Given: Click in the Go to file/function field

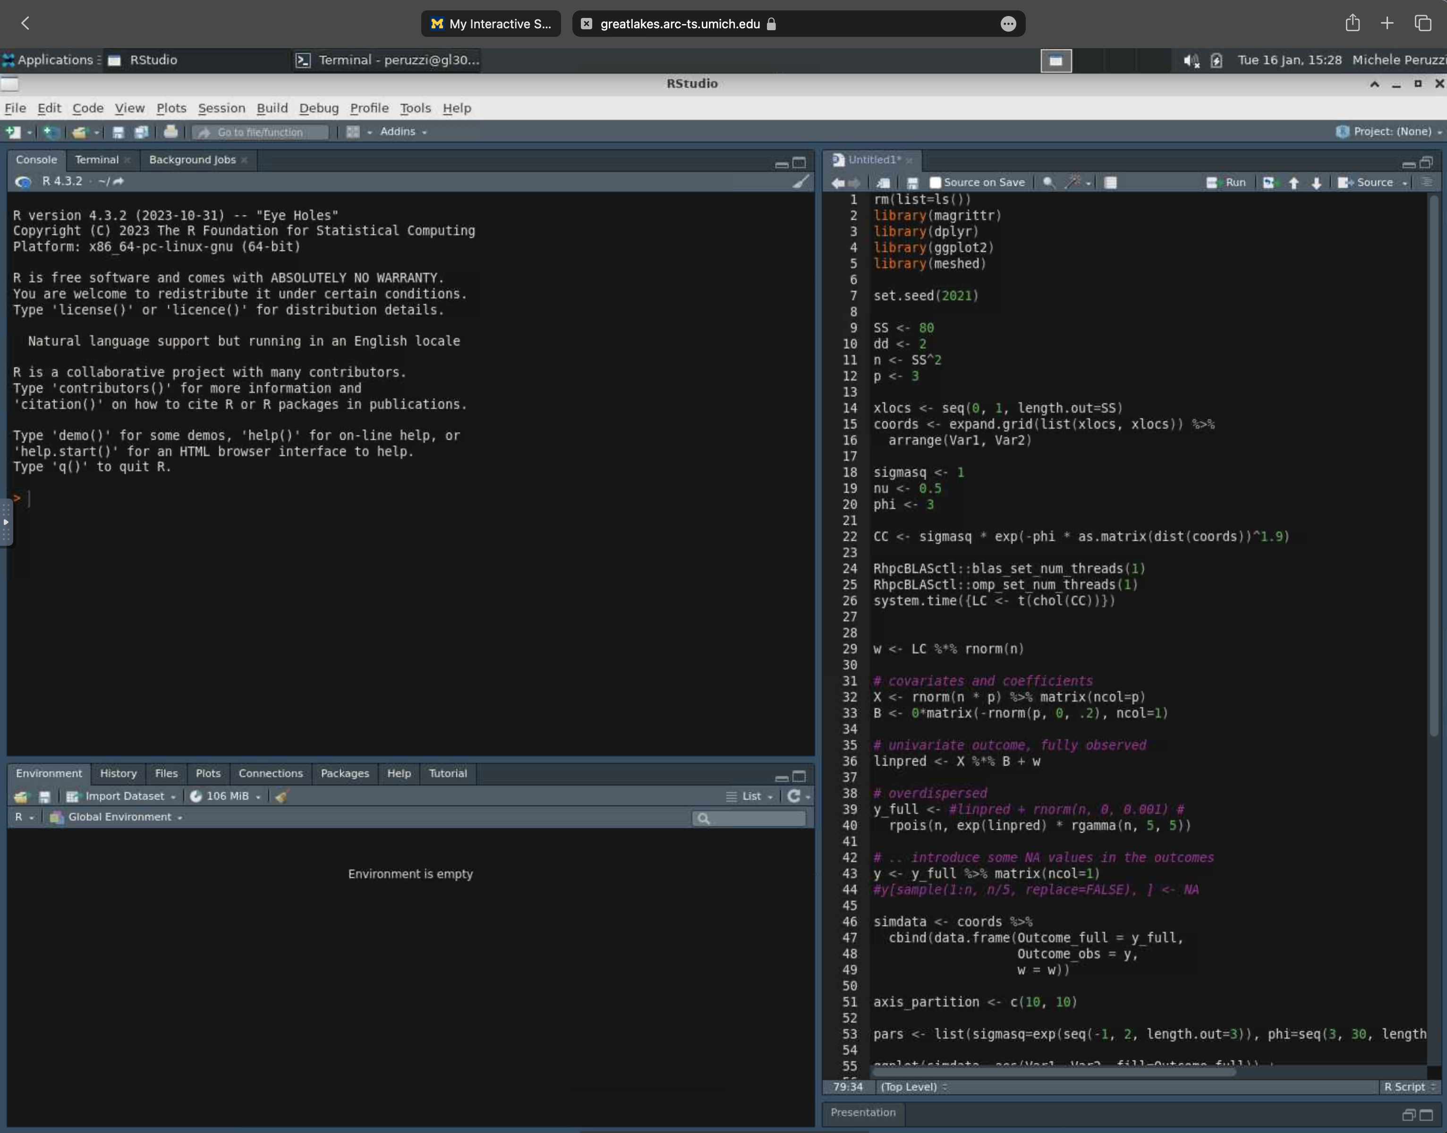Looking at the screenshot, I should (260, 132).
